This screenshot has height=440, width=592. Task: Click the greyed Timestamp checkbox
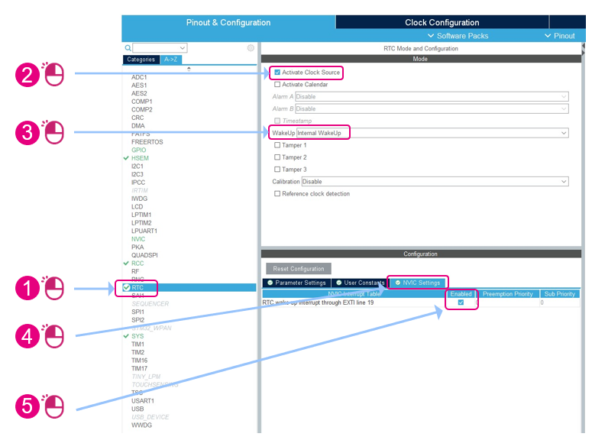[277, 121]
